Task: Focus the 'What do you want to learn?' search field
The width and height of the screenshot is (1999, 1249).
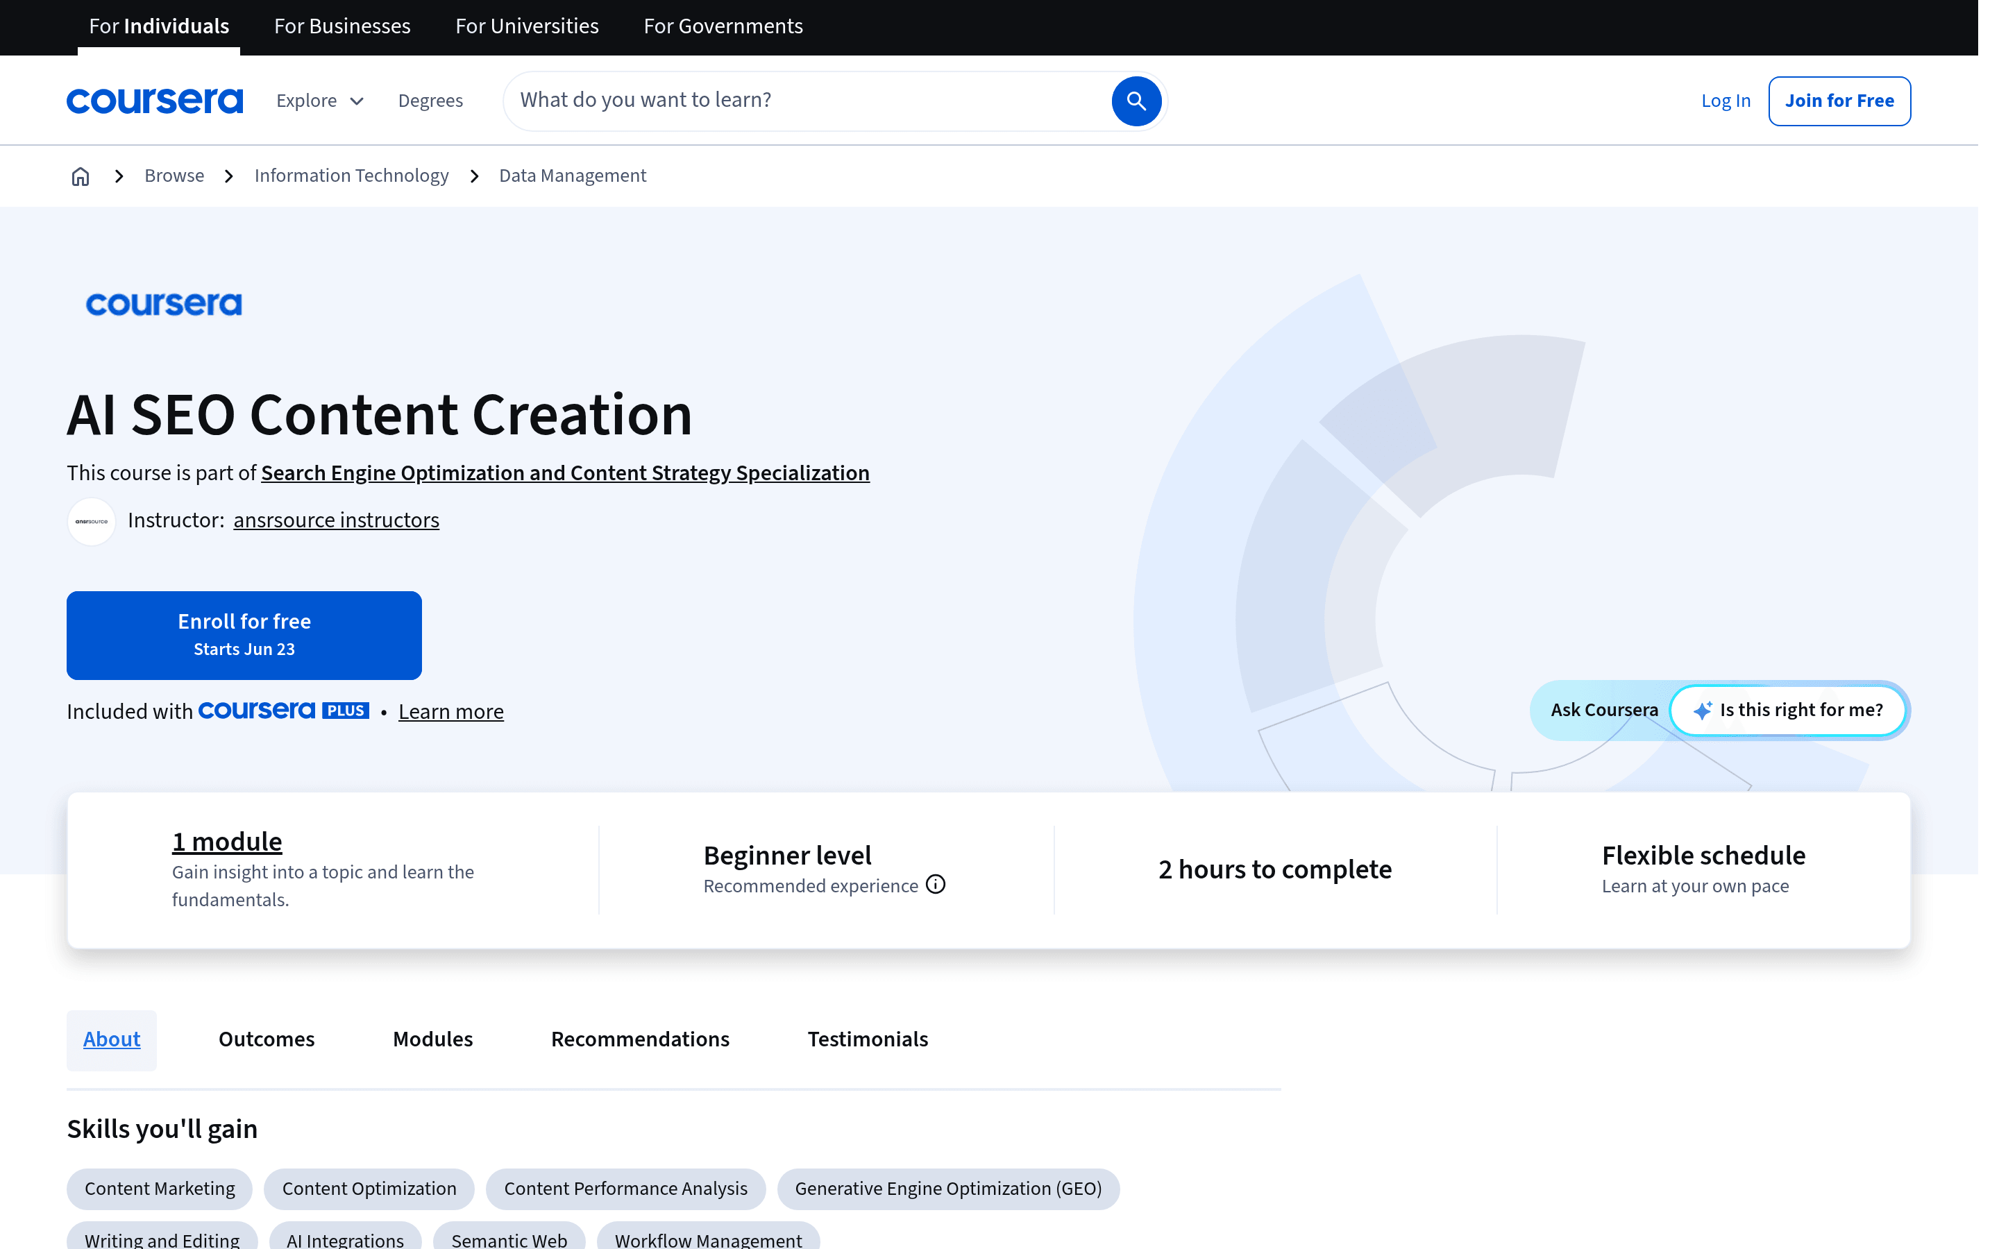Action: pos(809,101)
